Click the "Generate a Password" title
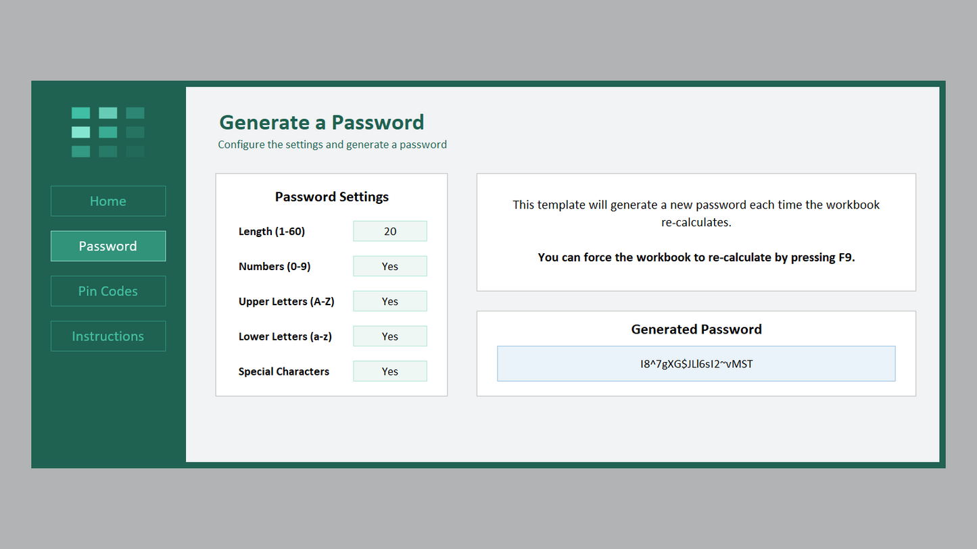This screenshot has height=549, width=977. point(322,122)
